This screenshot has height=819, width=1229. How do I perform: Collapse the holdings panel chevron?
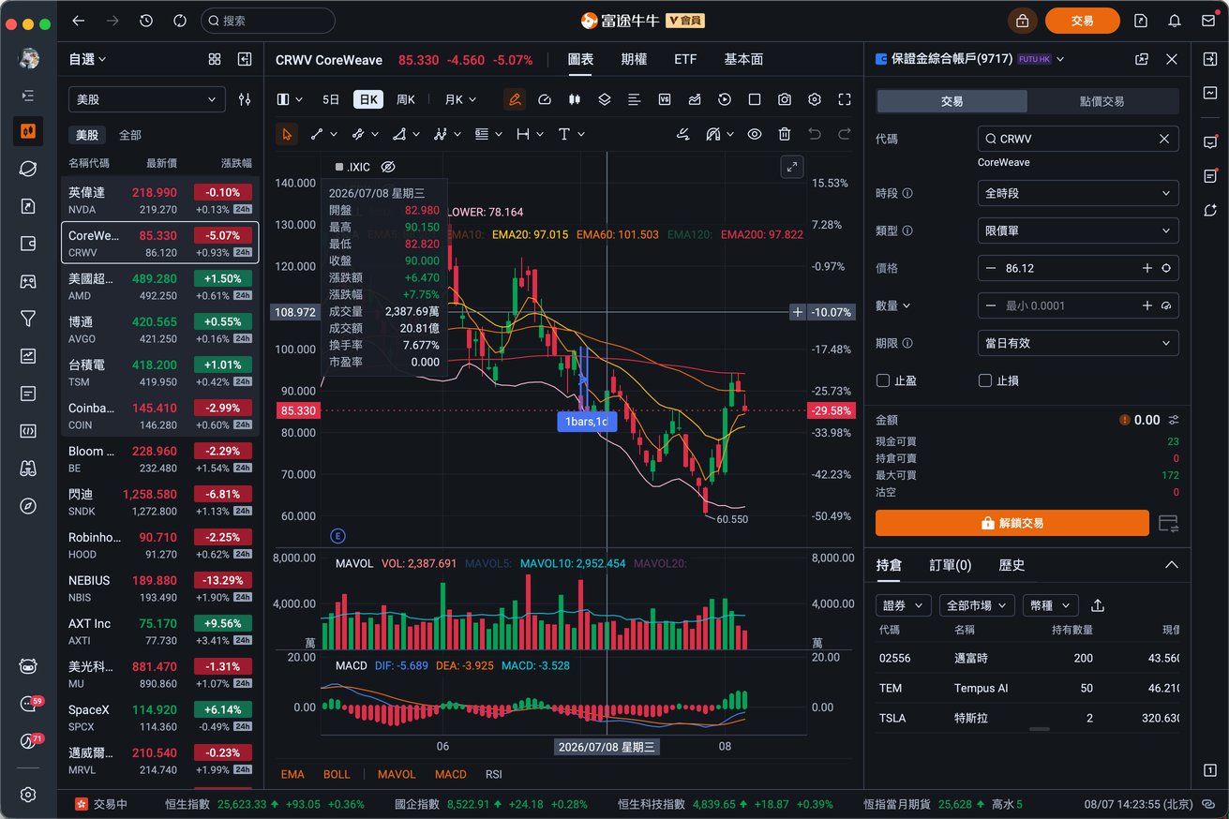pos(1171,565)
